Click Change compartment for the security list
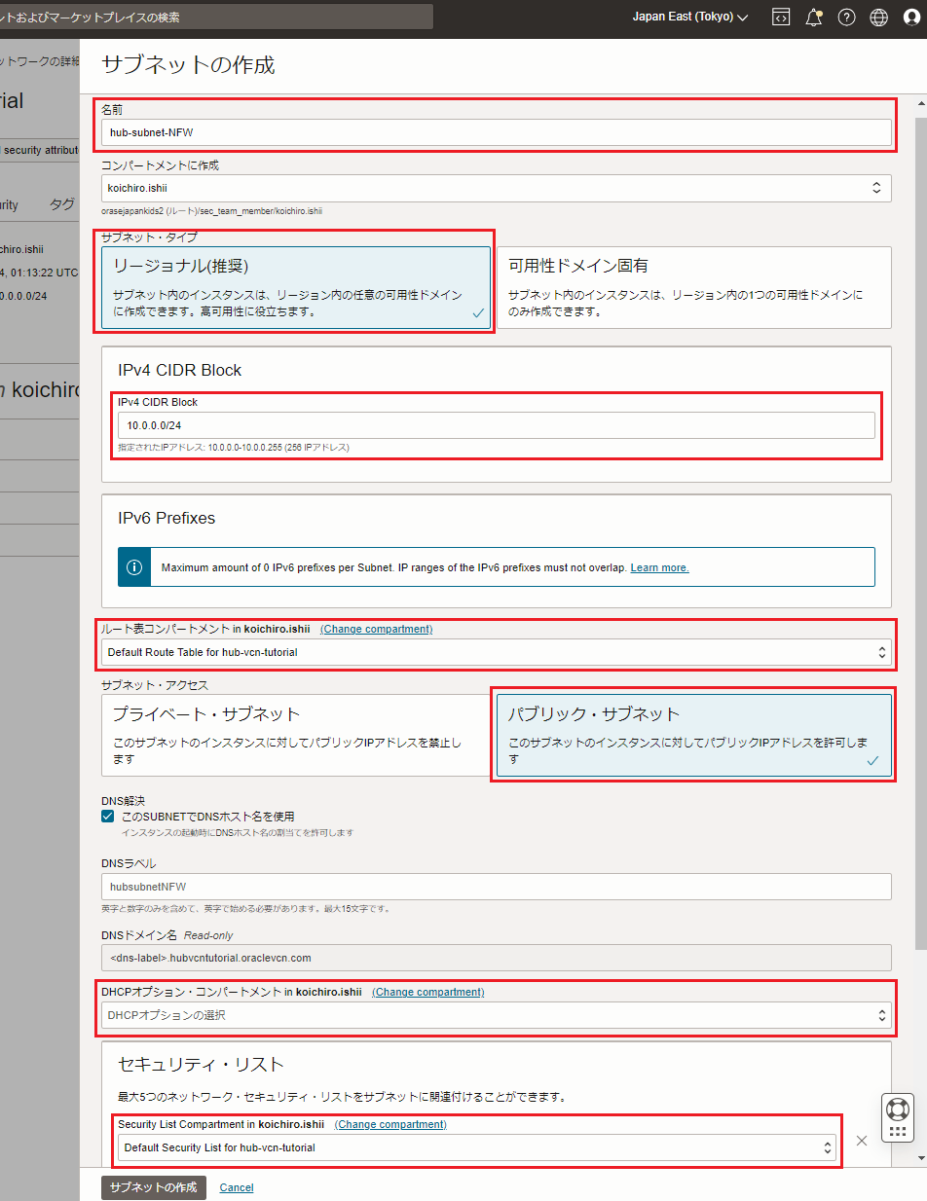This screenshot has width=927, height=1201. click(390, 1124)
